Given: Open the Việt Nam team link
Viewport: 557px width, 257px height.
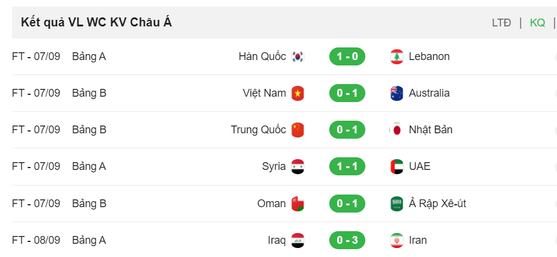Looking at the screenshot, I should click(264, 93).
